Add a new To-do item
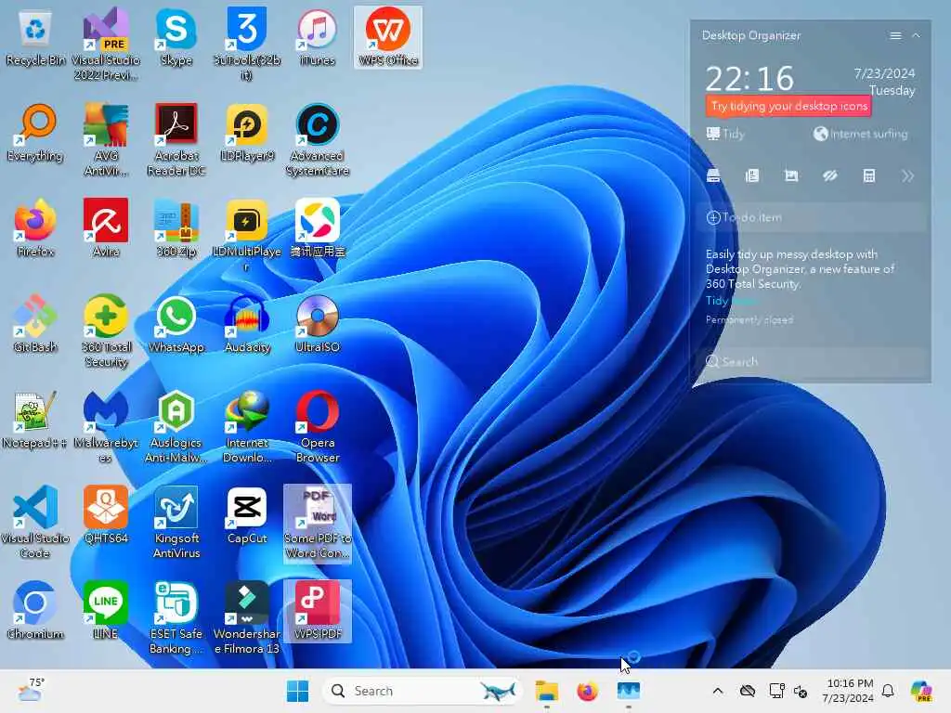The height and width of the screenshot is (713, 951). [813, 217]
